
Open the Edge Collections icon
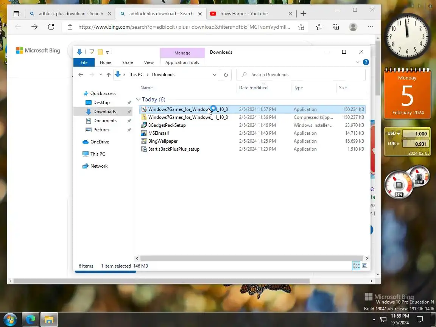(336, 27)
